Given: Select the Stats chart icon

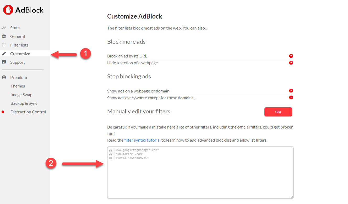Looking at the screenshot, I should (x=5, y=28).
